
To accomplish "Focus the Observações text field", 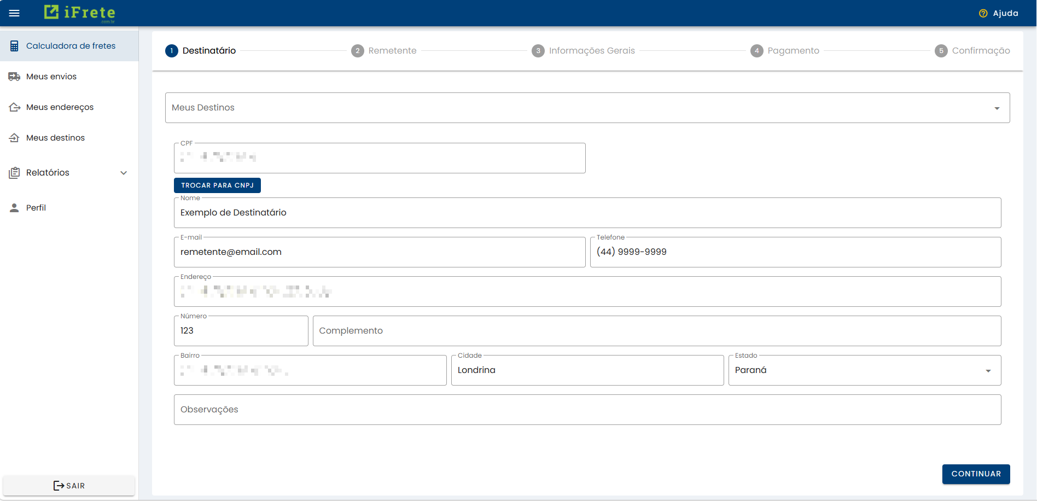I will point(587,410).
